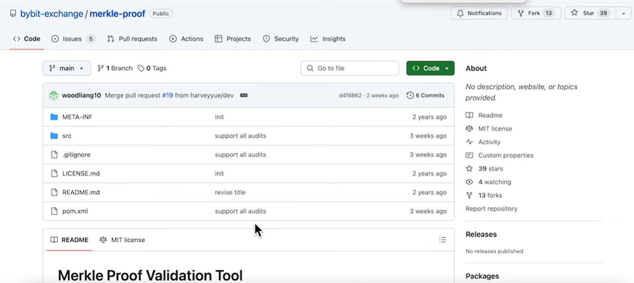Open the Security tab

[281, 39]
